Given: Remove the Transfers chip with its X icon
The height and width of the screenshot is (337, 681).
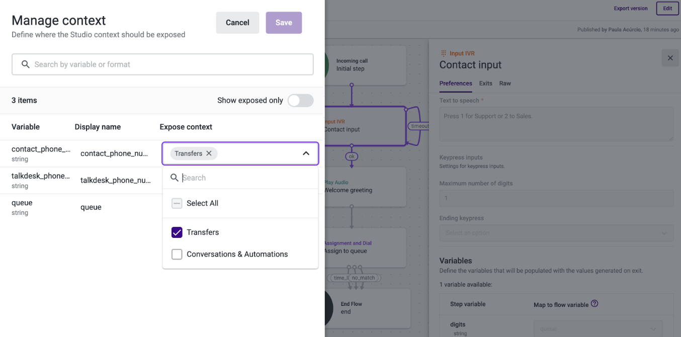Looking at the screenshot, I should click(x=209, y=153).
